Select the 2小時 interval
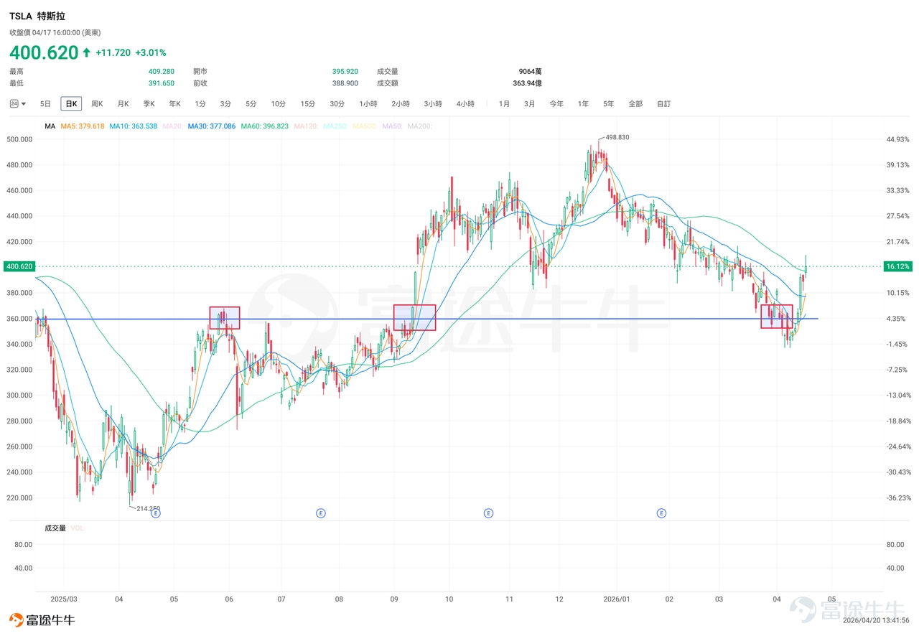The width and height of the screenshot is (919, 636). tap(401, 104)
